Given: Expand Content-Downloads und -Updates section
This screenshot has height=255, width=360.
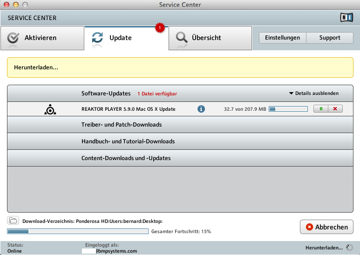Looking at the screenshot, I should pyautogui.click(x=180, y=158).
